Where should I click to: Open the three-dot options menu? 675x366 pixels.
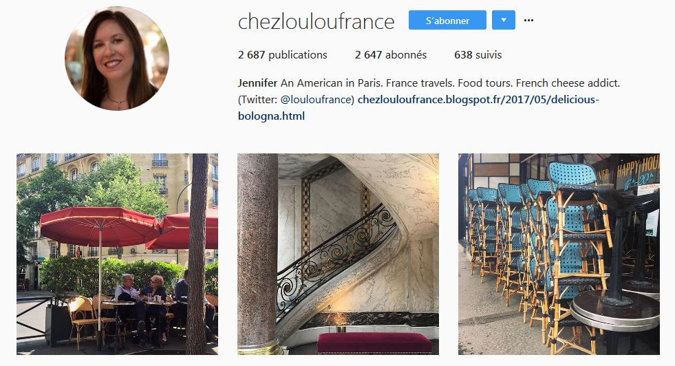tap(528, 20)
